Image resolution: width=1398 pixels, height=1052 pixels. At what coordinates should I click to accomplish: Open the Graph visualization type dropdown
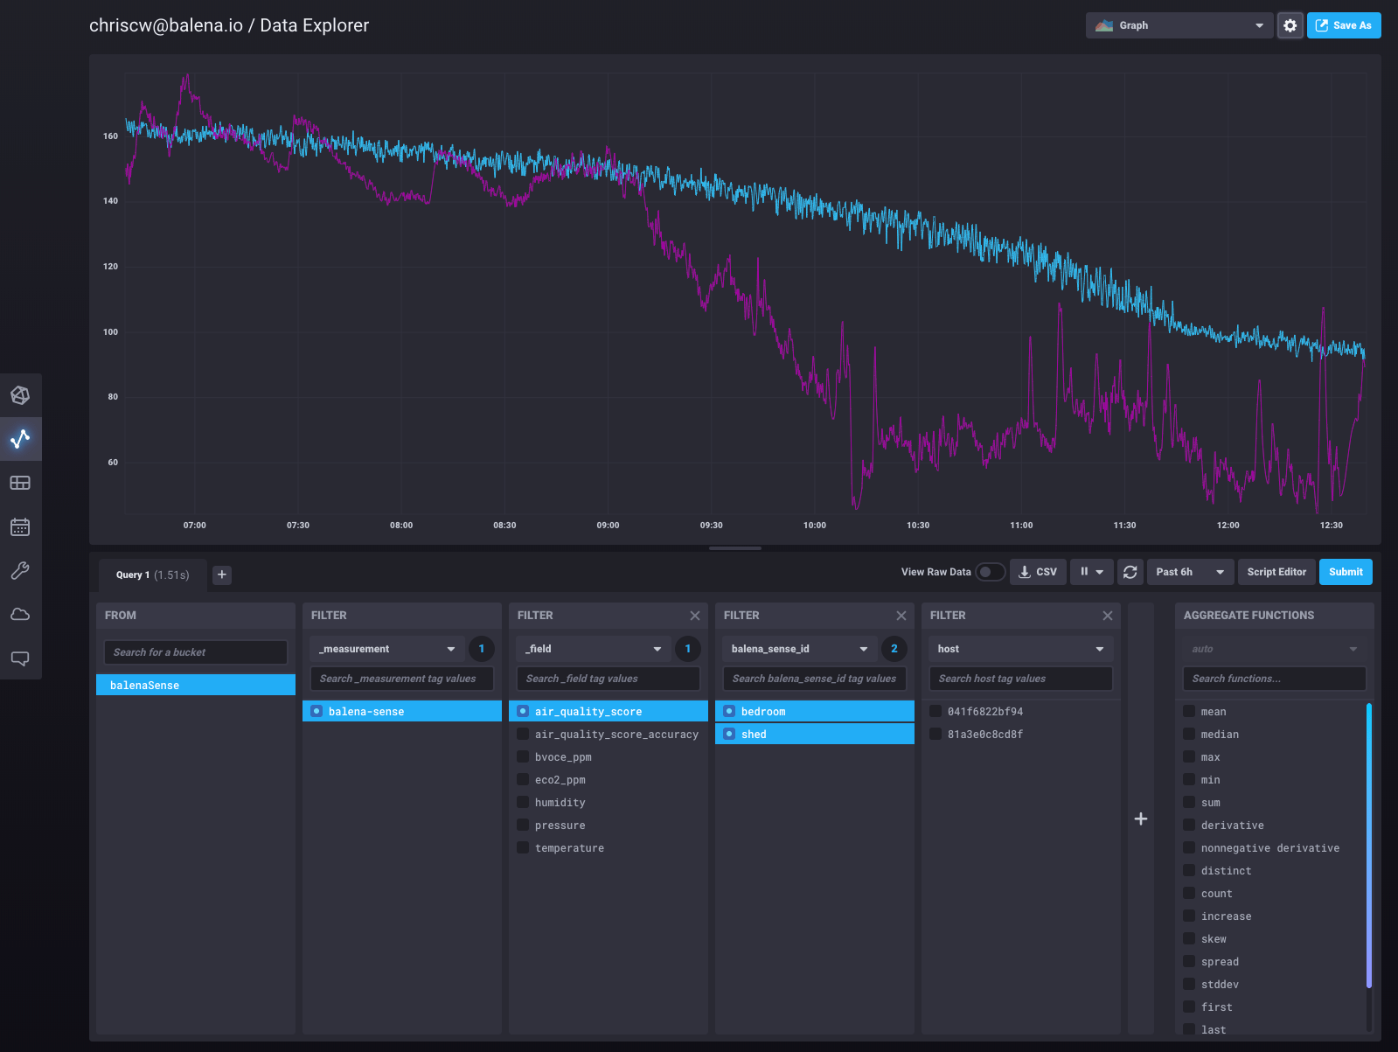point(1179,25)
